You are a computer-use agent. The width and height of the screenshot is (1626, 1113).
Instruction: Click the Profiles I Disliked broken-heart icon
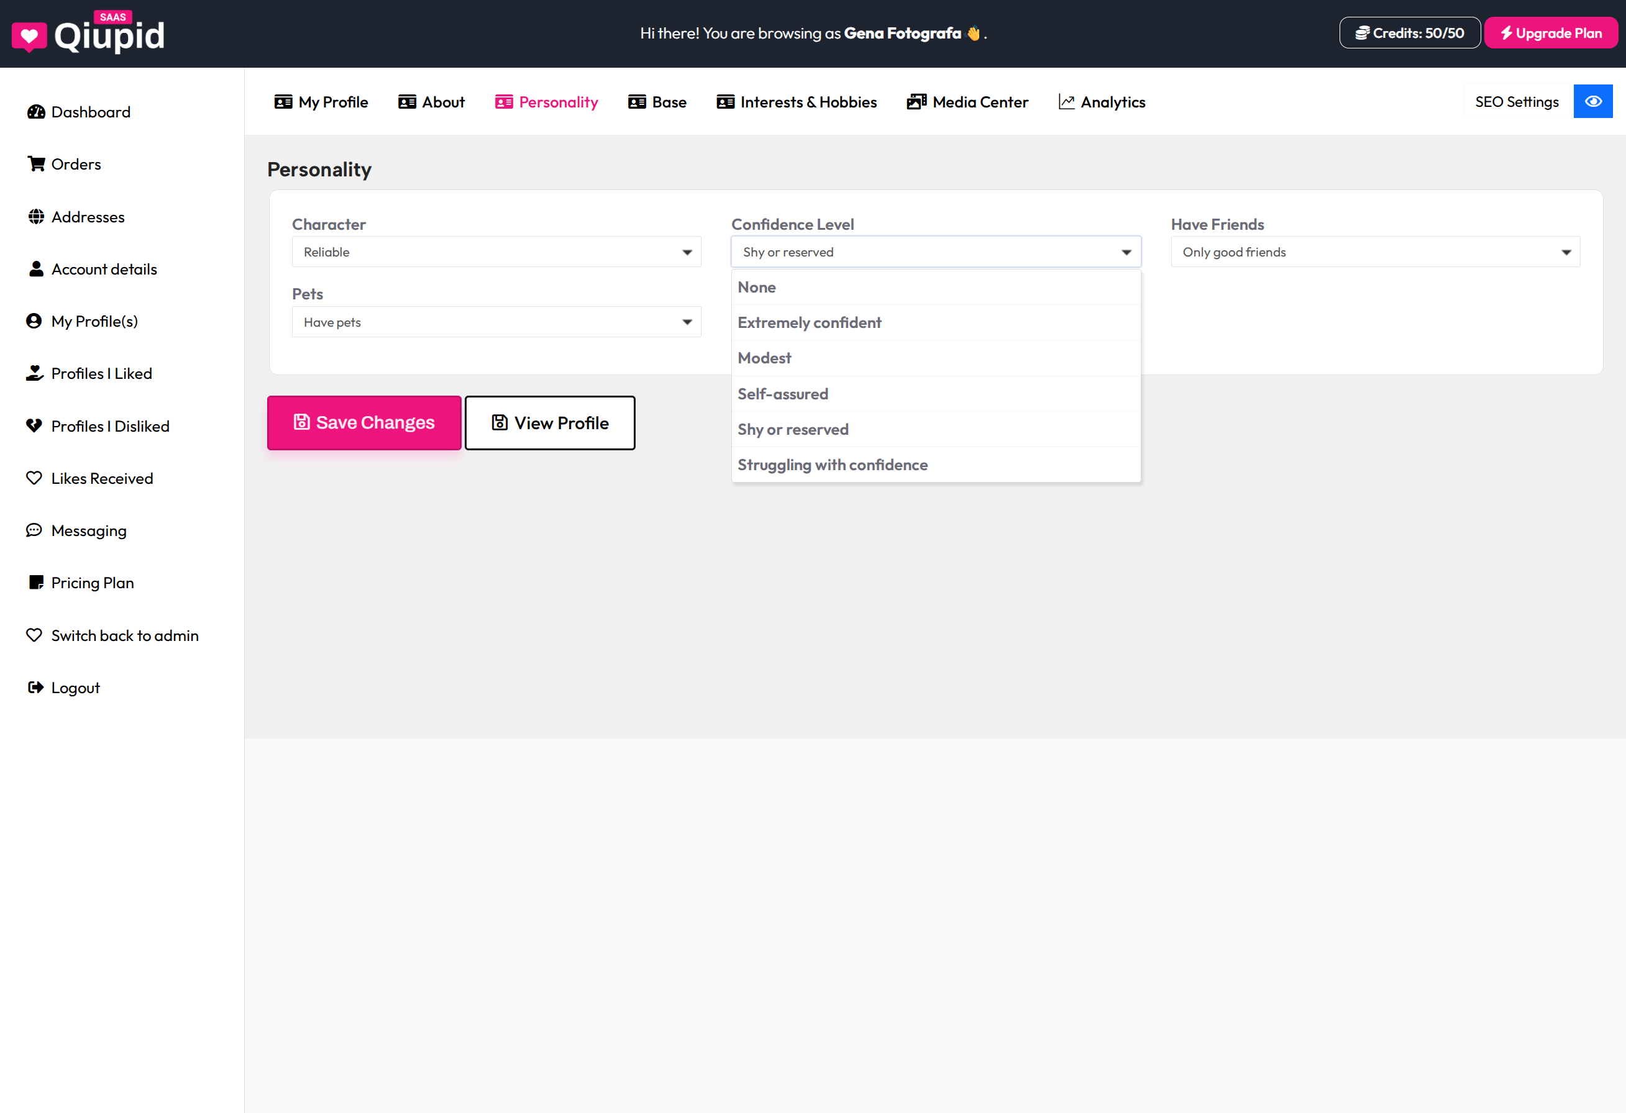click(x=34, y=425)
